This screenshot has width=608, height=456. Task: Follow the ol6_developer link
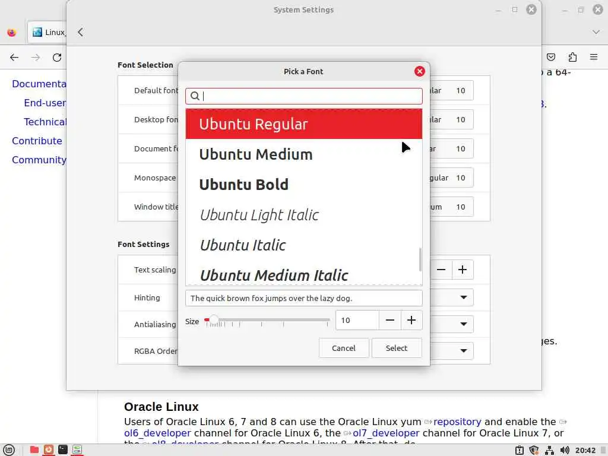(x=157, y=433)
